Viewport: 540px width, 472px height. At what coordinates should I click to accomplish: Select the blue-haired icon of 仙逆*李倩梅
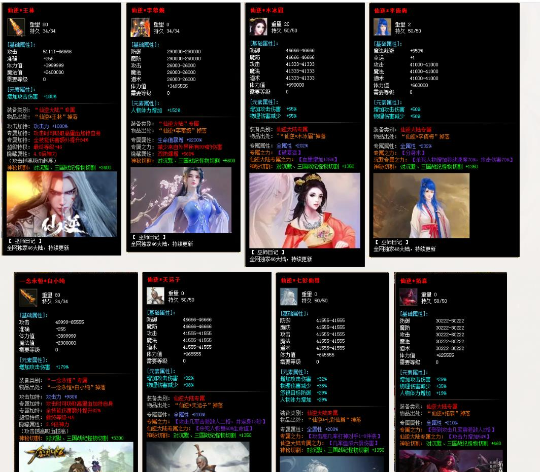[382, 27]
